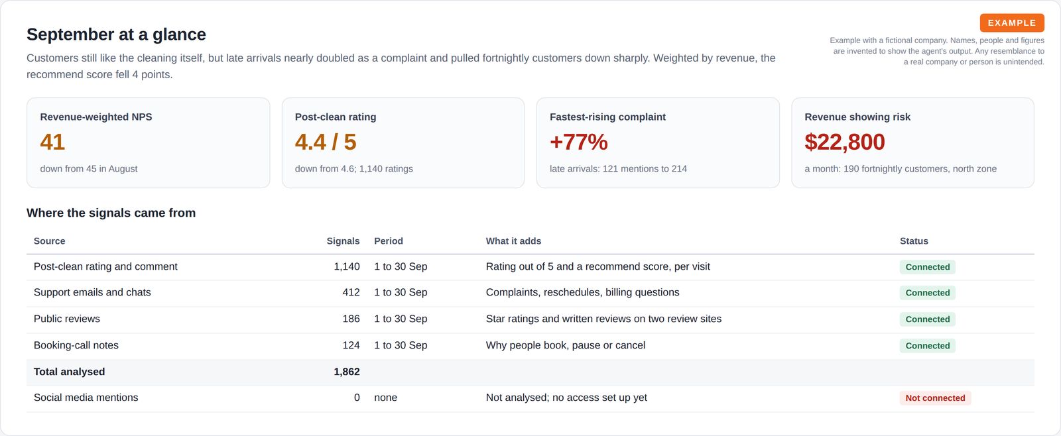Click the 'What it adds' column header

click(513, 241)
